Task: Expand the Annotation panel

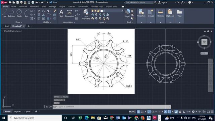Action: (69, 22)
